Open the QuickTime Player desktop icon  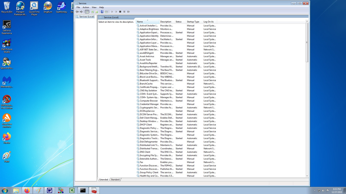(34, 8)
